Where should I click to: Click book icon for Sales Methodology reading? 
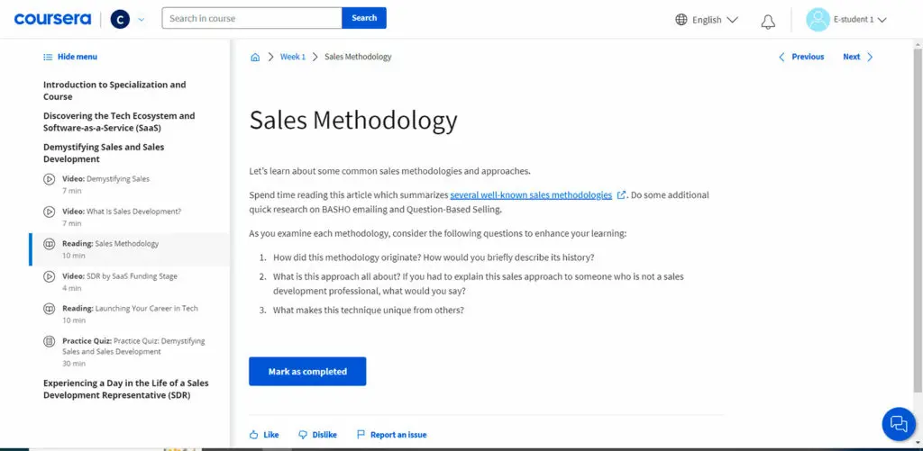pyautogui.click(x=50, y=243)
